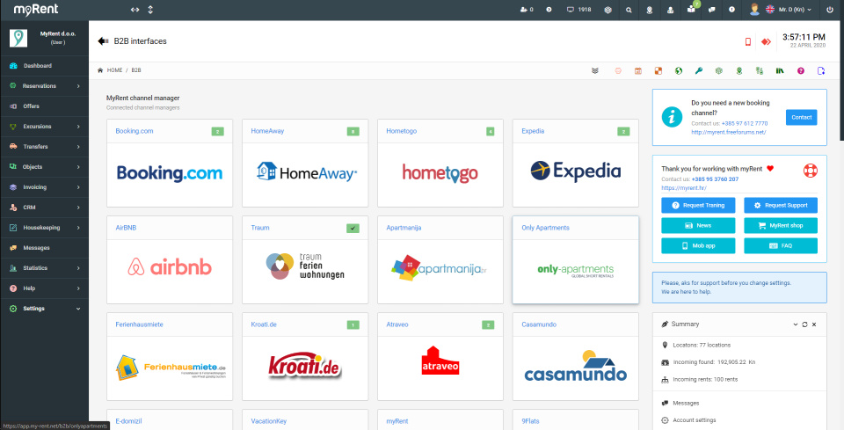This screenshot has height=430, width=844.
Task: Click the Mob app button
Action: (698, 245)
